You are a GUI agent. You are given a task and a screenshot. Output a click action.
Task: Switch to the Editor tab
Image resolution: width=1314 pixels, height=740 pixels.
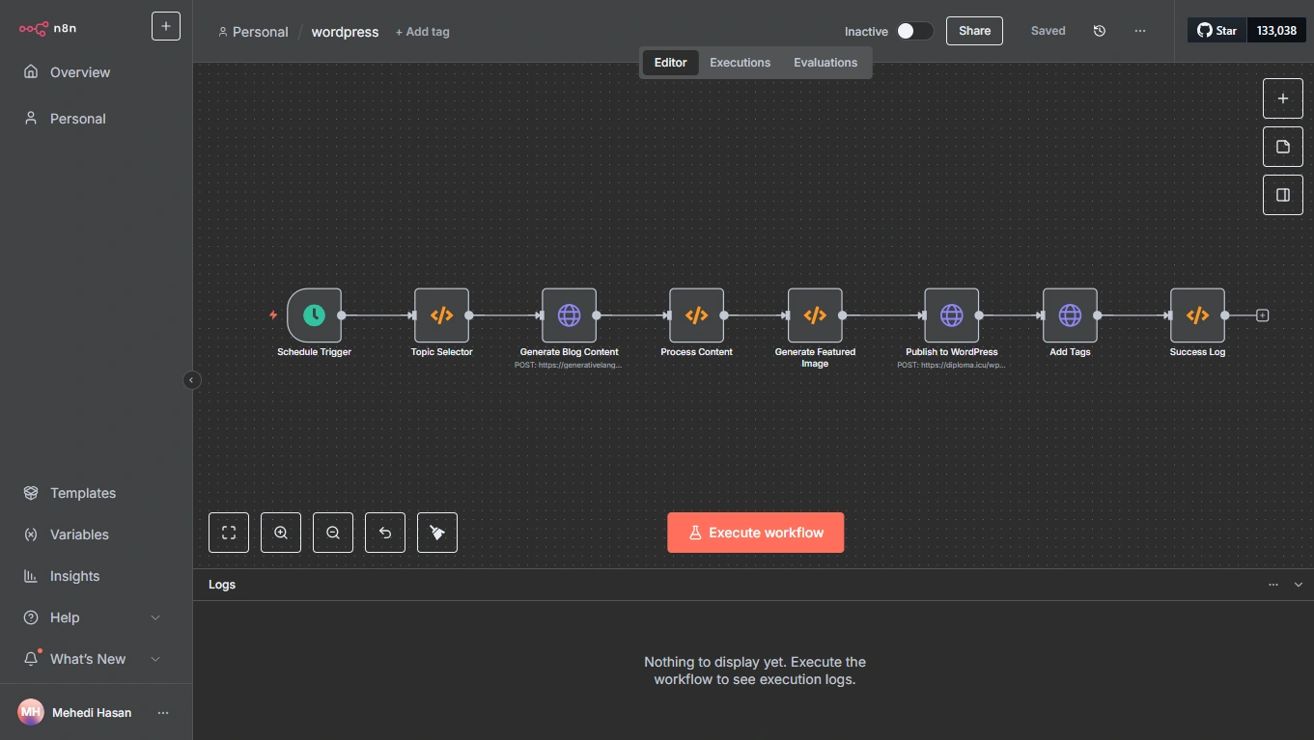coord(670,63)
